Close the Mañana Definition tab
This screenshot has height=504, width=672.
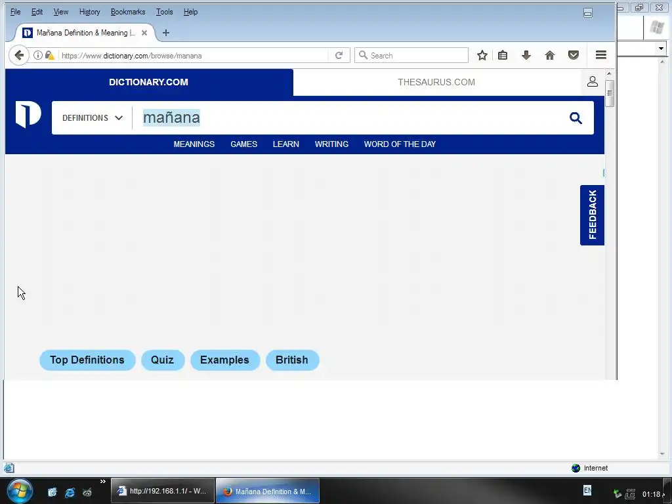click(144, 33)
